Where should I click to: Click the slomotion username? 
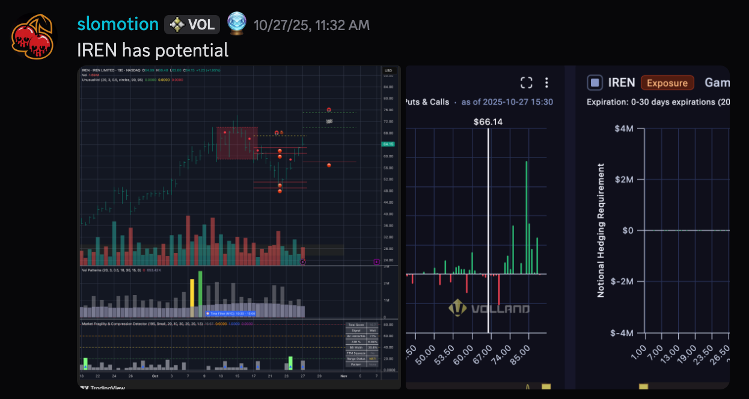coord(118,24)
